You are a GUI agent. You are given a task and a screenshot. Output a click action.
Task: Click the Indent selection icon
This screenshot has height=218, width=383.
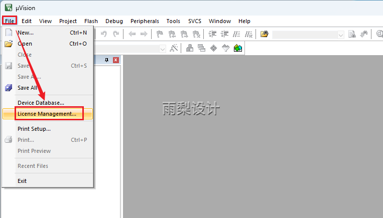click(x=212, y=34)
